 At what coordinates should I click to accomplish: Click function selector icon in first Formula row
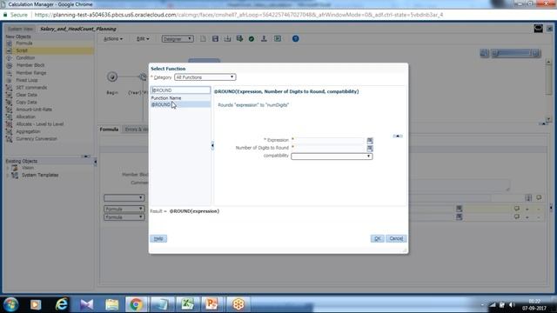click(459, 209)
